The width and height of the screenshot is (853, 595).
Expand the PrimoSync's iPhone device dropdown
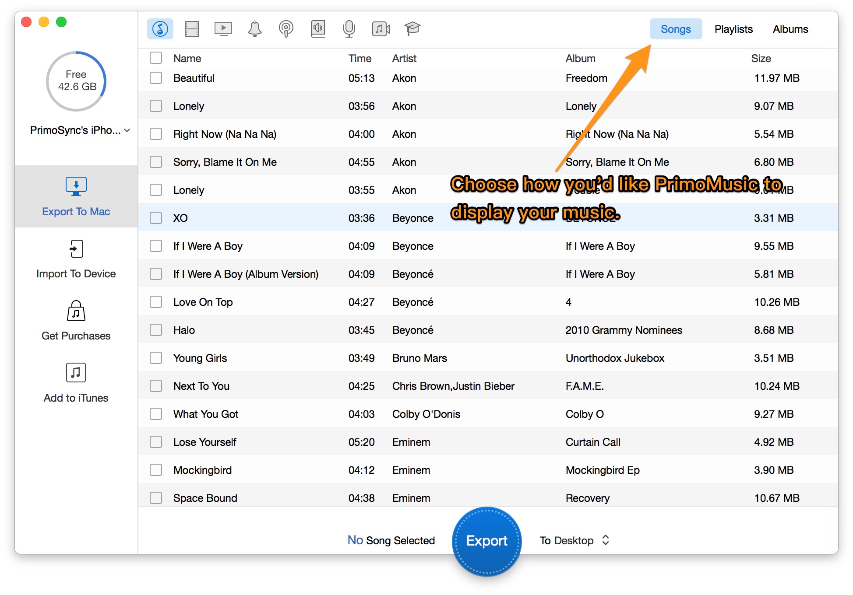click(x=80, y=130)
